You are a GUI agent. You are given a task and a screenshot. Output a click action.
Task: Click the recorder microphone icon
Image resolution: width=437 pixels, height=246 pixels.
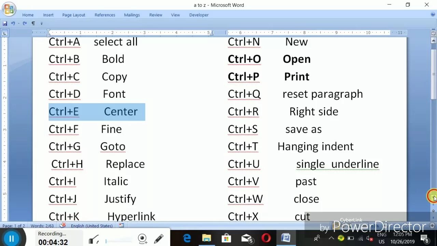pyautogui.click(x=94, y=240)
